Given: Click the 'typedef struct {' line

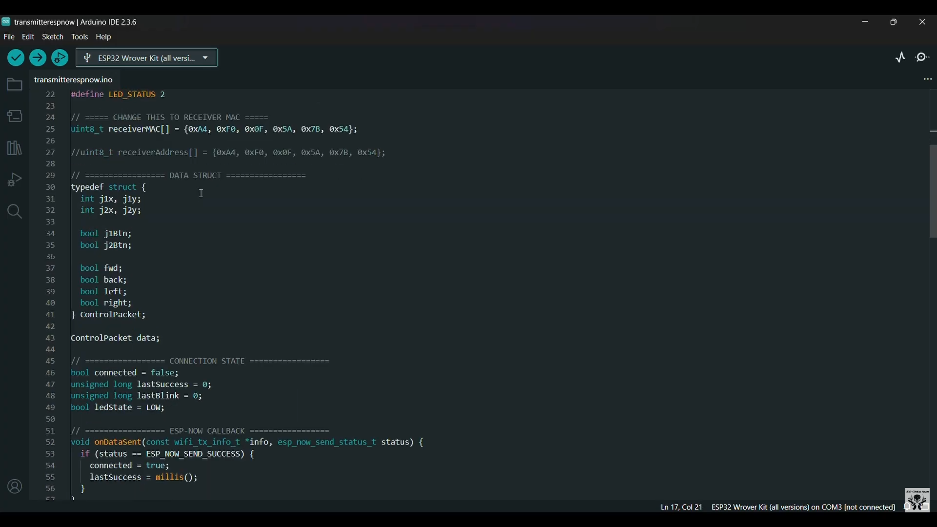Looking at the screenshot, I should pyautogui.click(x=109, y=187).
